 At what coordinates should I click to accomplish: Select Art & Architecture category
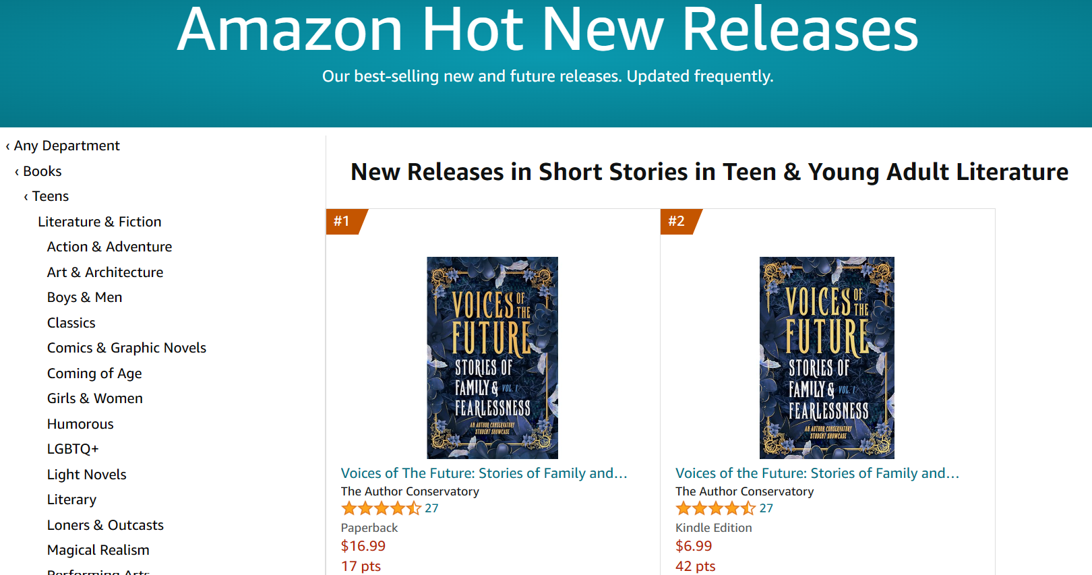(x=105, y=272)
